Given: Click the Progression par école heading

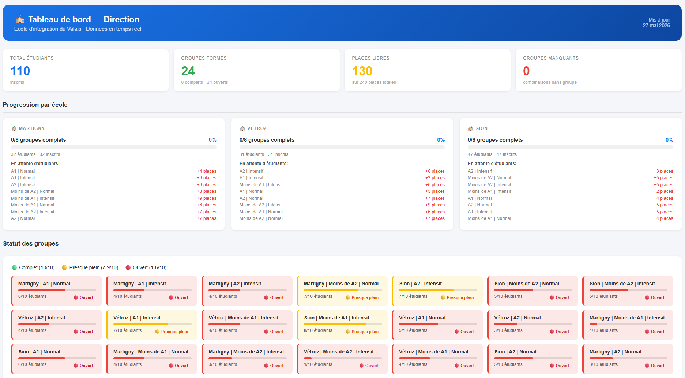Looking at the screenshot, I should coord(35,105).
